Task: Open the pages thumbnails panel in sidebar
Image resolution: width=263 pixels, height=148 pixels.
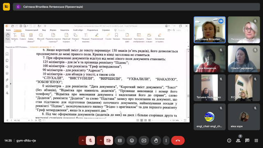Action: point(7,60)
